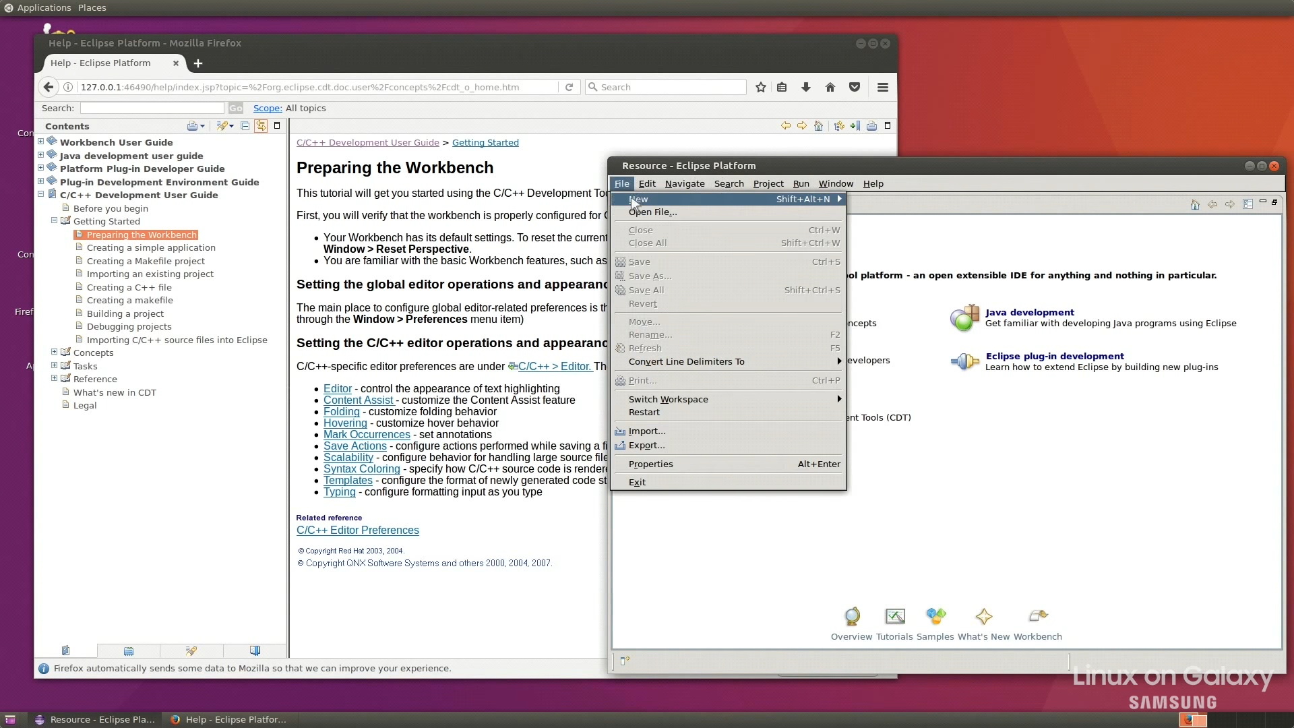Select 'Importing an existing project' topic
This screenshot has width=1294, height=728.
(x=150, y=274)
